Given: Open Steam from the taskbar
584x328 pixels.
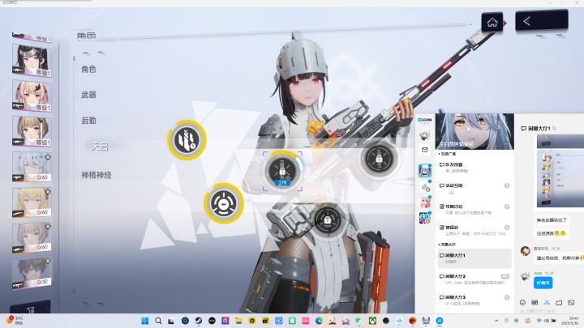Looking at the screenshot, I should click(x=199, y=321).
